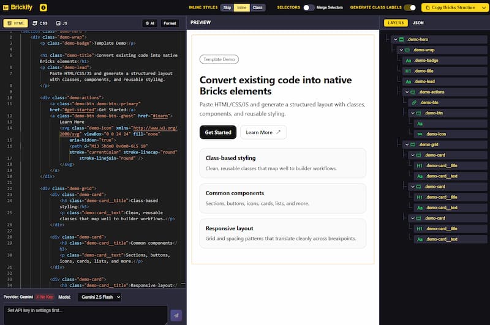Click the svg icon of .demo-icon layer

point(420,134)
